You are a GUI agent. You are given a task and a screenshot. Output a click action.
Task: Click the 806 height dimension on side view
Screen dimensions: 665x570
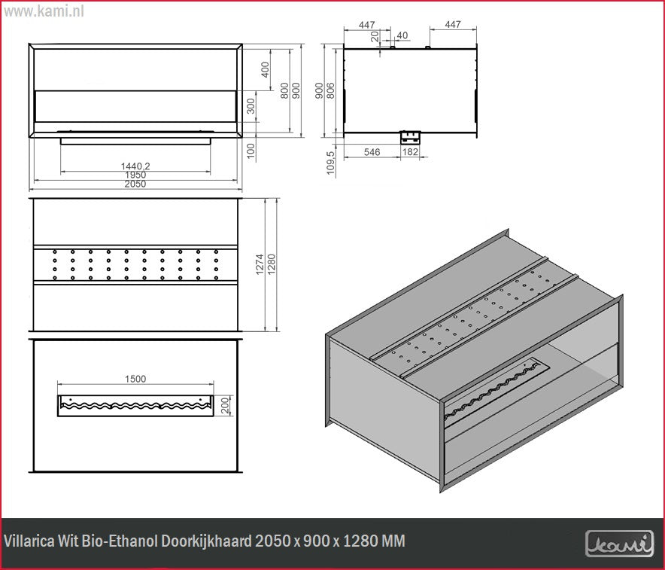click(x=330, y=91)
